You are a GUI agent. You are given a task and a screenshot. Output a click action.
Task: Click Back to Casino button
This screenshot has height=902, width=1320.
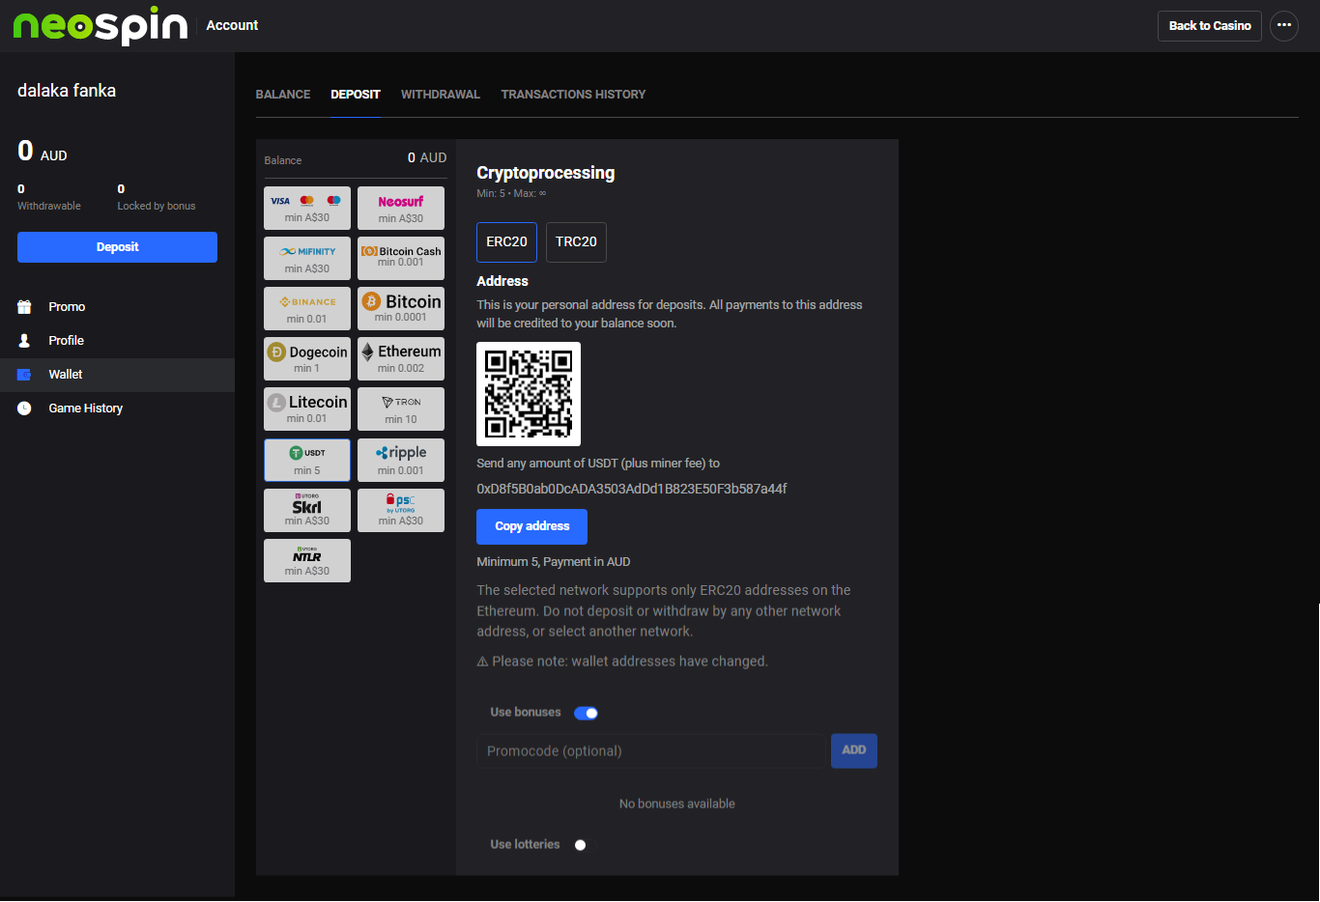(1209, 26)
